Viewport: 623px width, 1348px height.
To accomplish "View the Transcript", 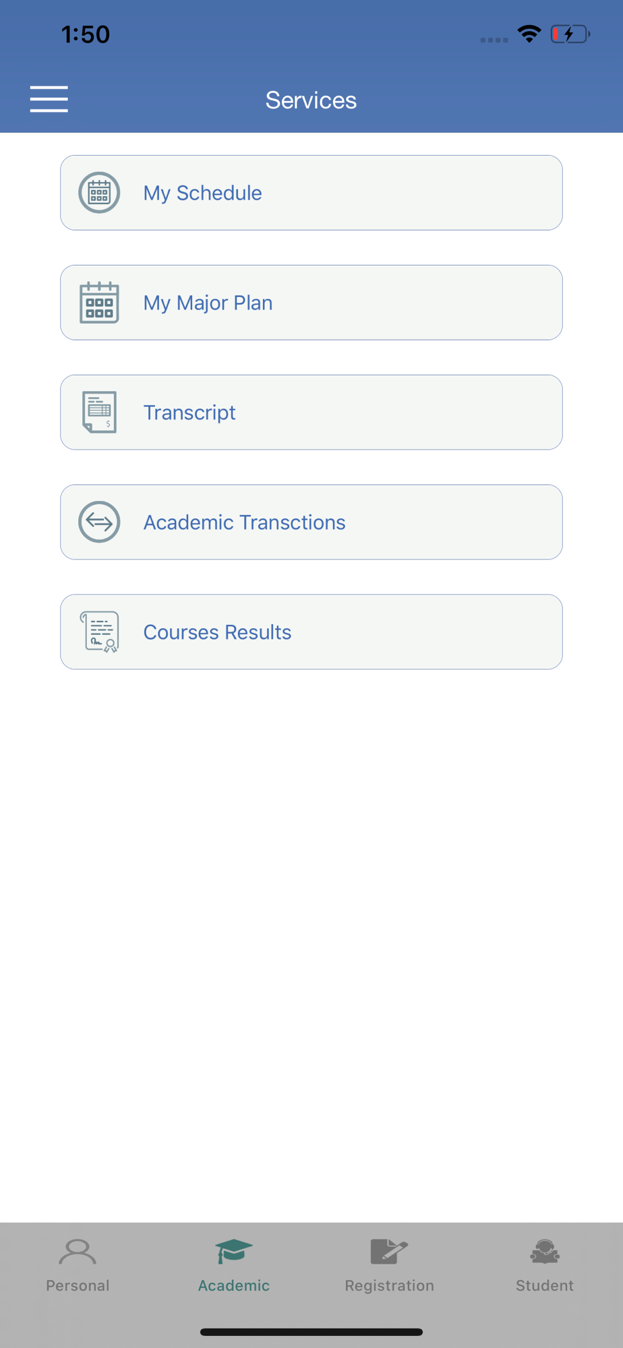I will [311, 412].
